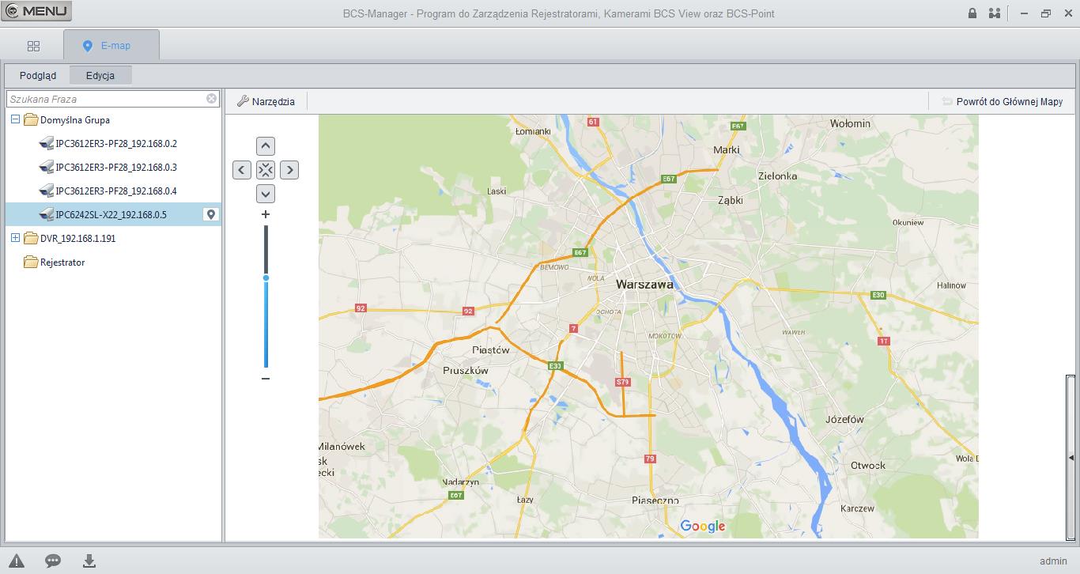
Task: Click the camera icon of 192.168.0.2
Action: point(46,144)
